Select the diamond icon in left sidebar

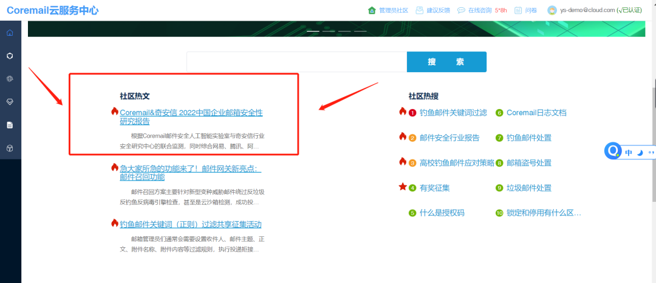click(10, 102)
